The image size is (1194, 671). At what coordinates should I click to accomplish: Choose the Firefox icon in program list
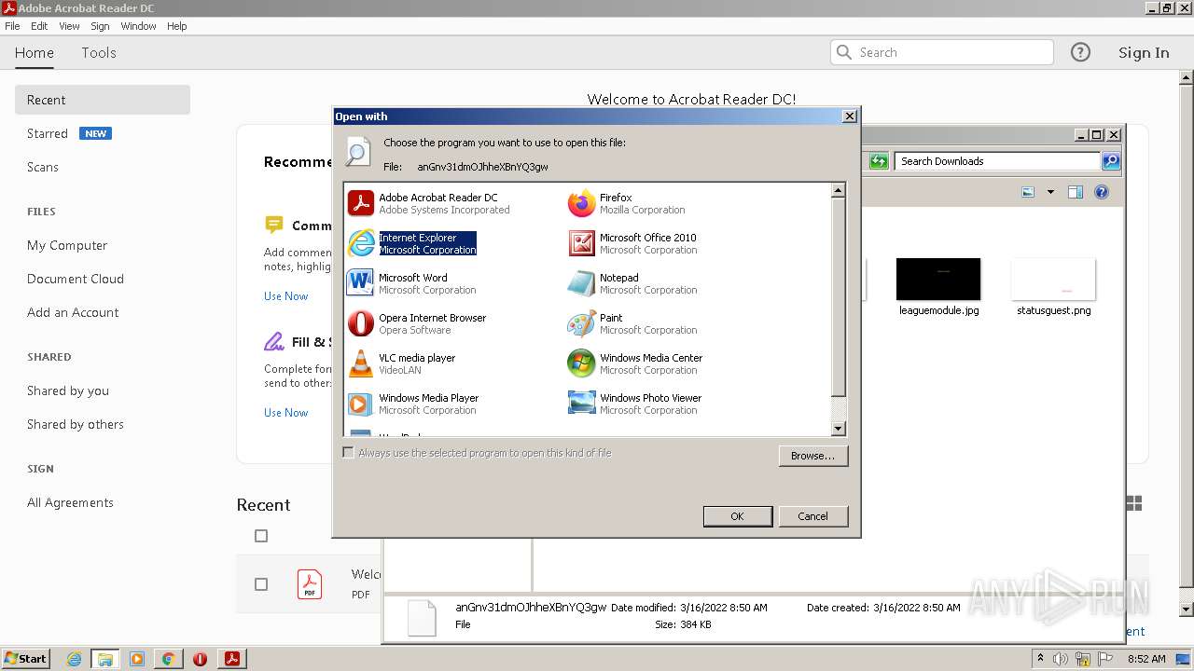click(x=581, y=203)
